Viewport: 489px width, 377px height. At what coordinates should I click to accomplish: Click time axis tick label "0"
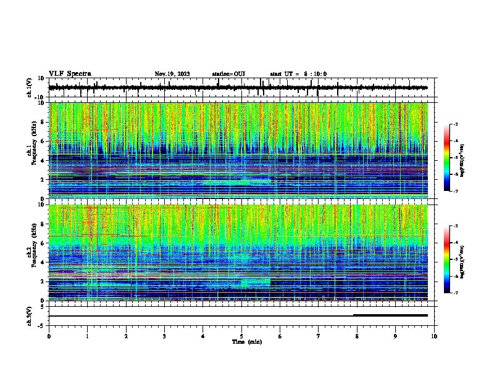click(x=49, y=336)
